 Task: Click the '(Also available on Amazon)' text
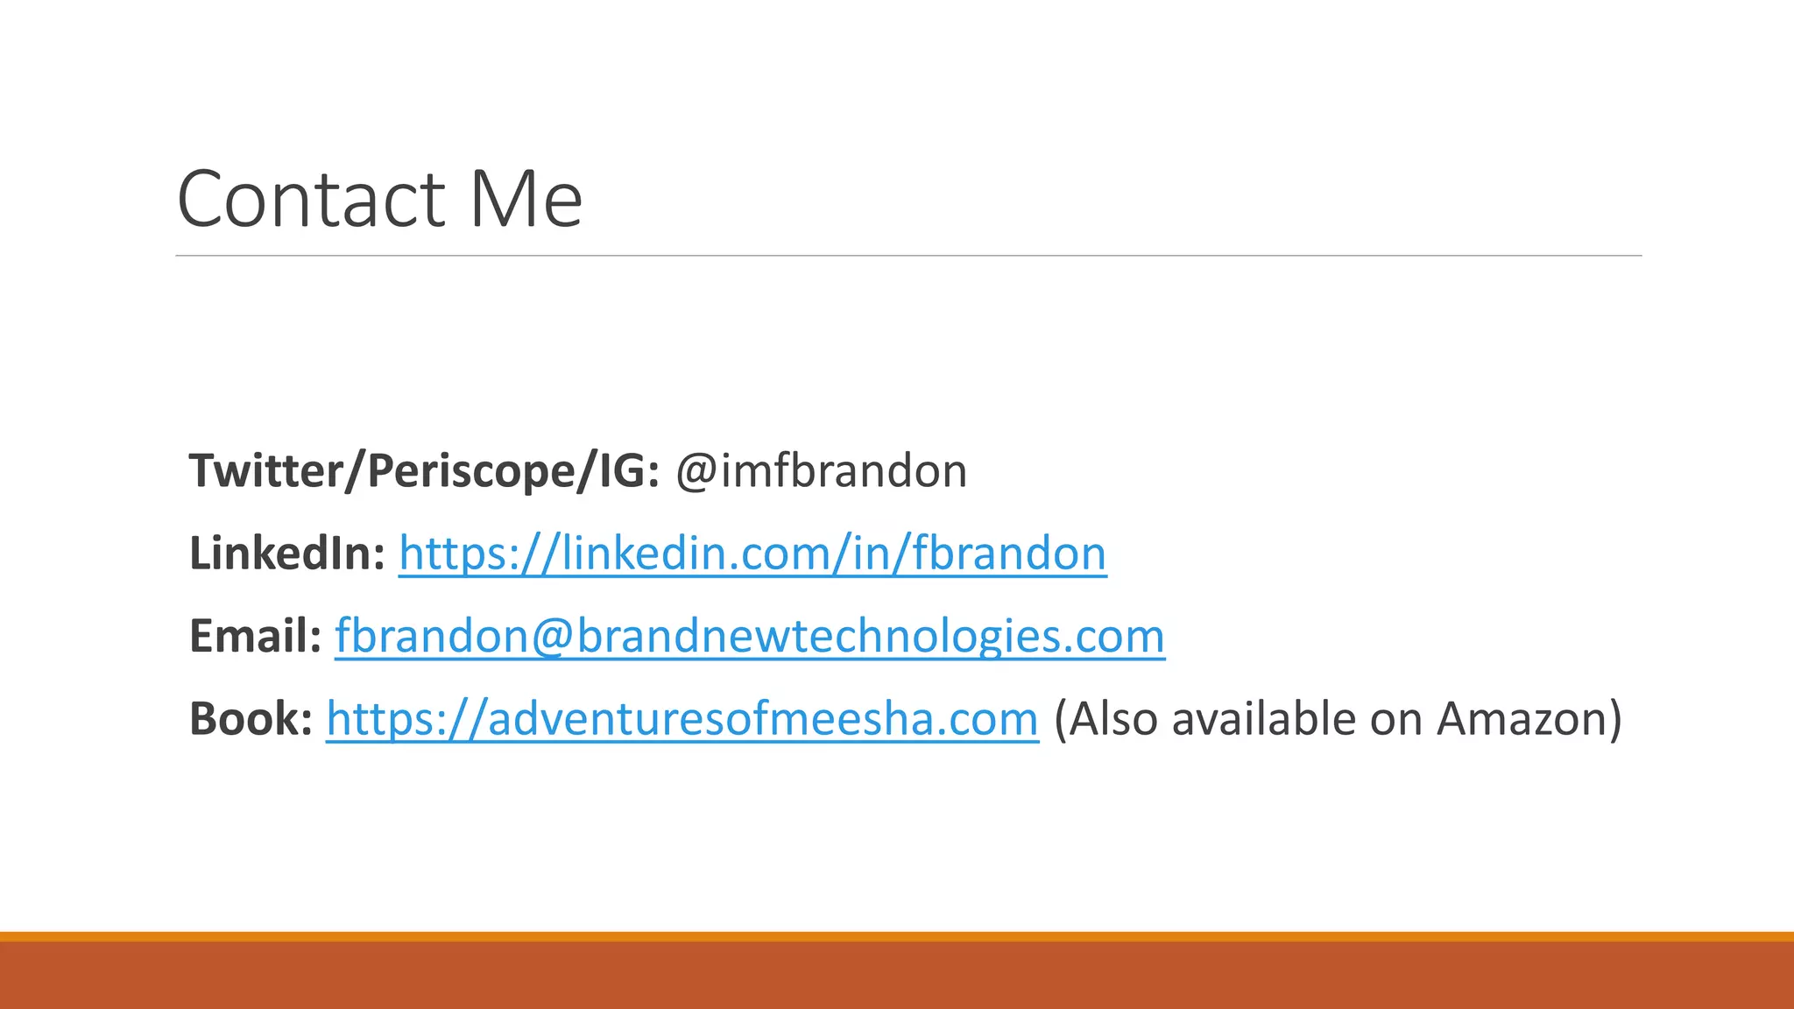point(1338,719)
